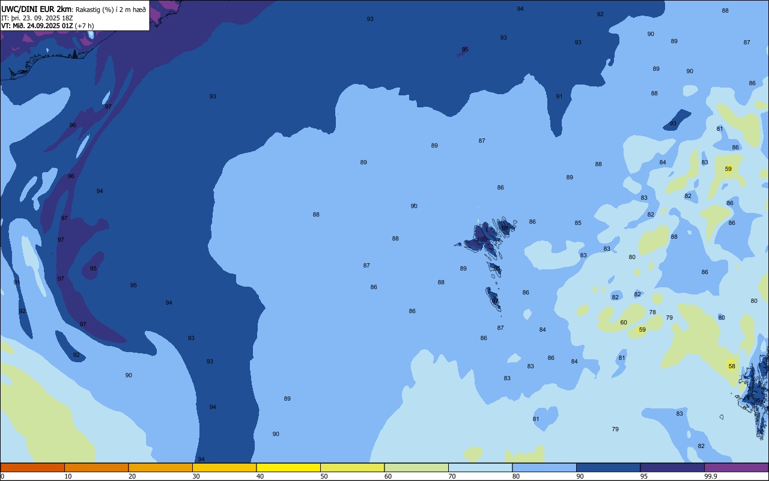Click the 60 humidity value on the map
Viewport: 769px width, 481px height.
624,323
